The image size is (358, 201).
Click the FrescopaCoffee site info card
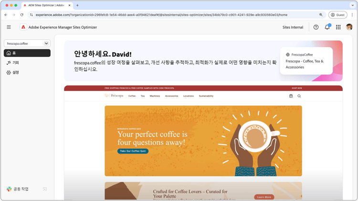(x=306, y=61)
